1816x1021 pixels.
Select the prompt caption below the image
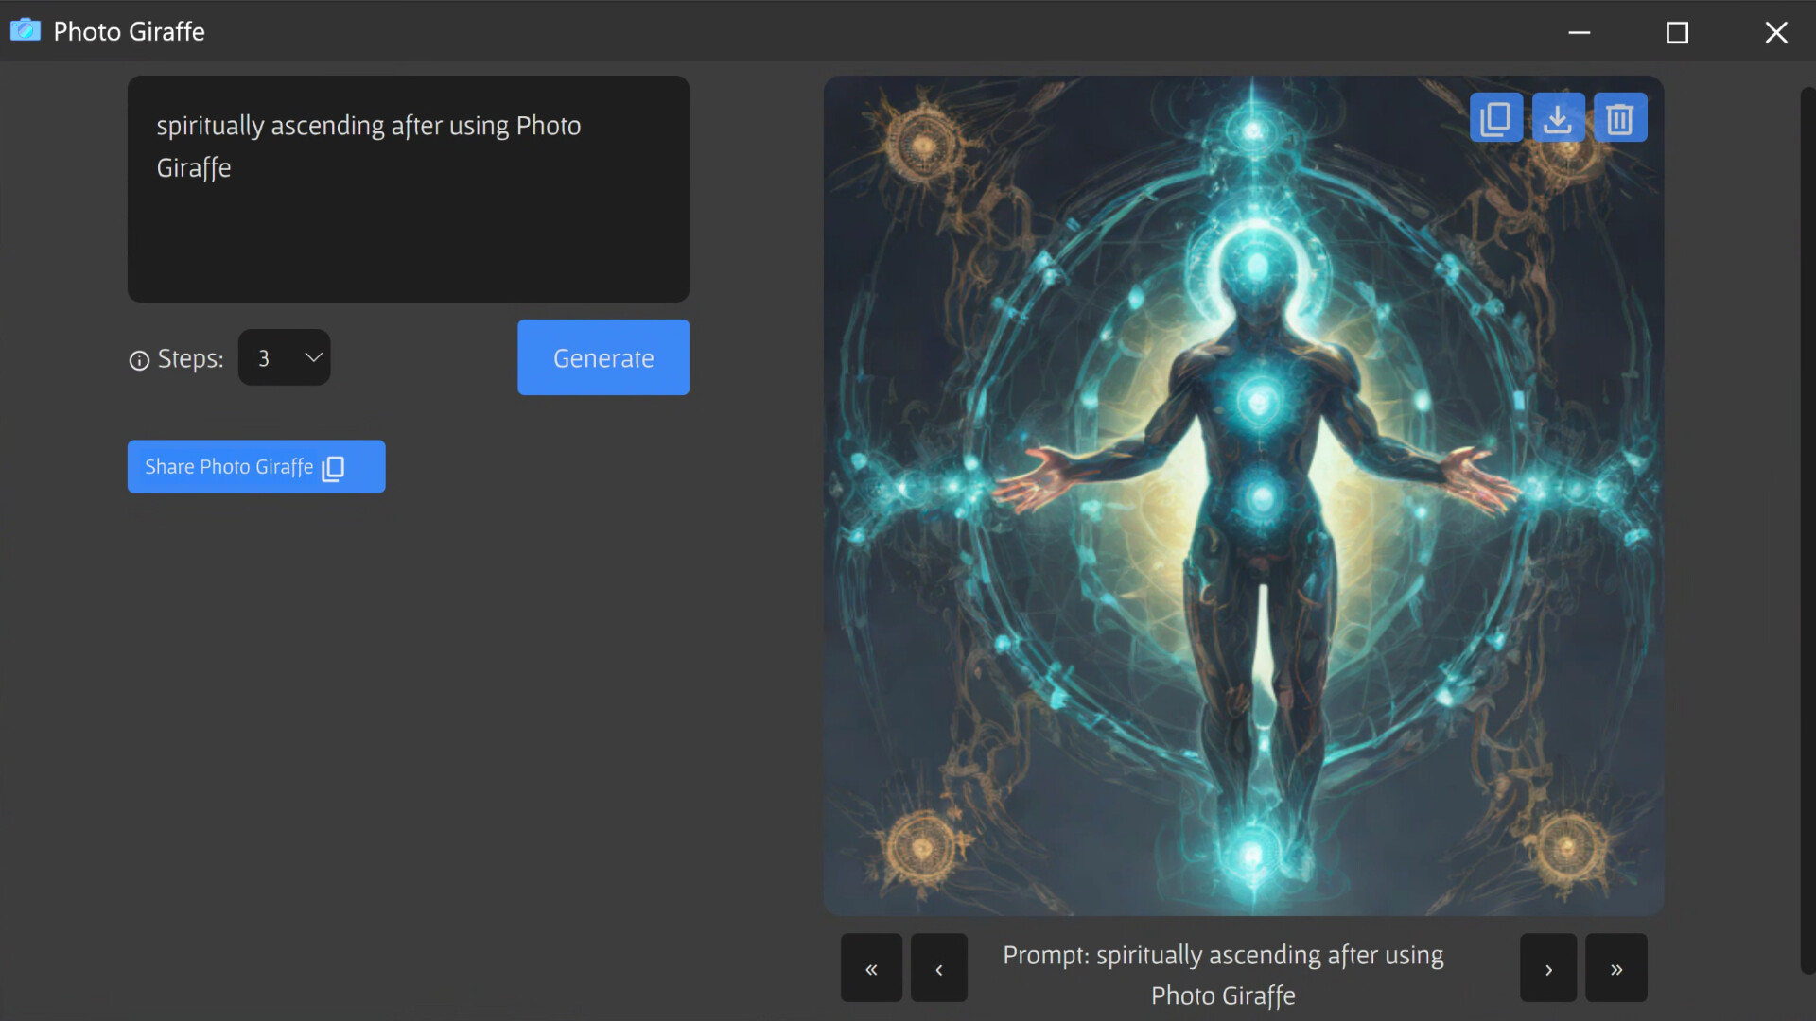[x=1222, y=974]
